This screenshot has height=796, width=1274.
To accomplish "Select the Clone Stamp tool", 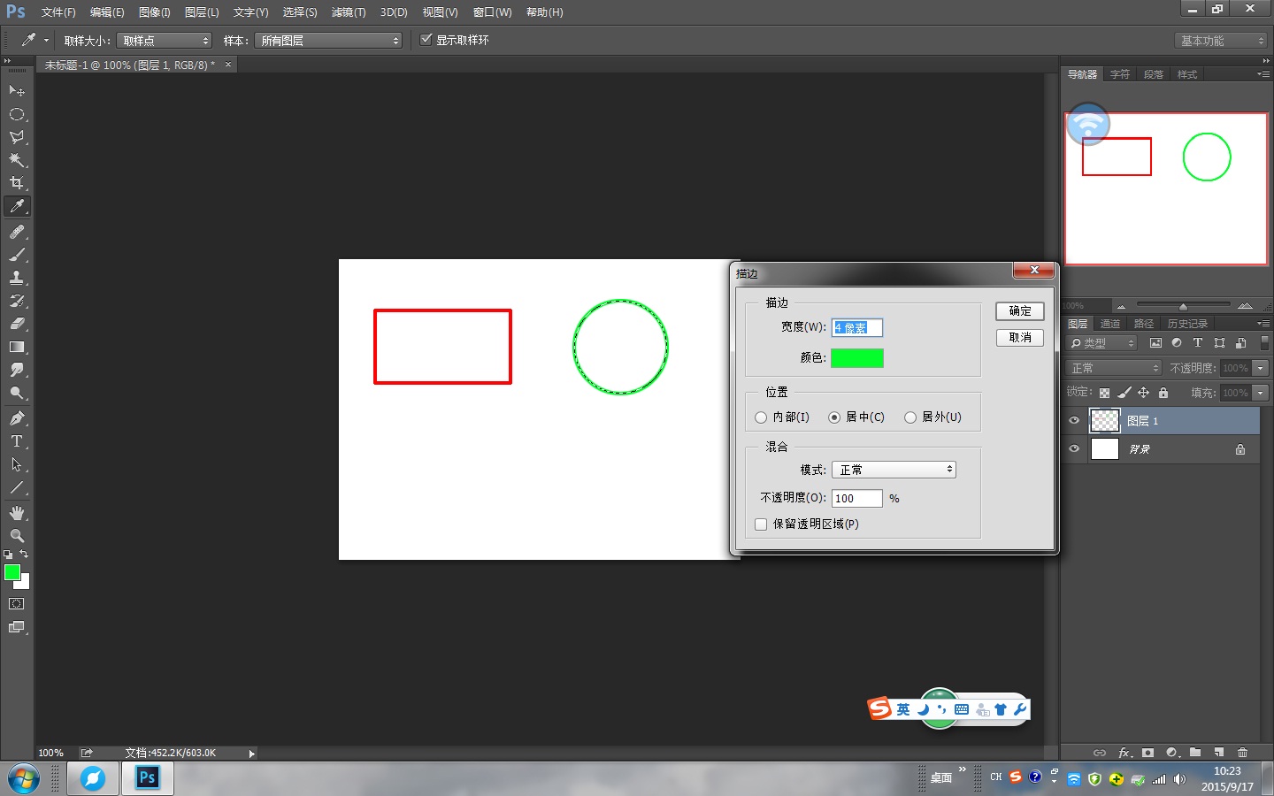I will (17, 278).
